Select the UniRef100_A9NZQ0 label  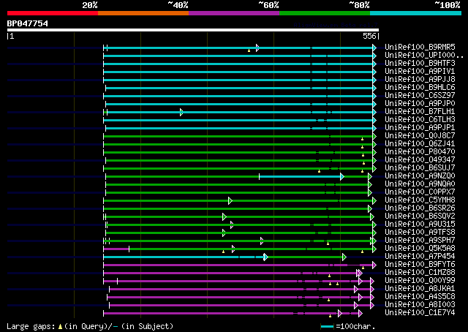pos(420,176)
